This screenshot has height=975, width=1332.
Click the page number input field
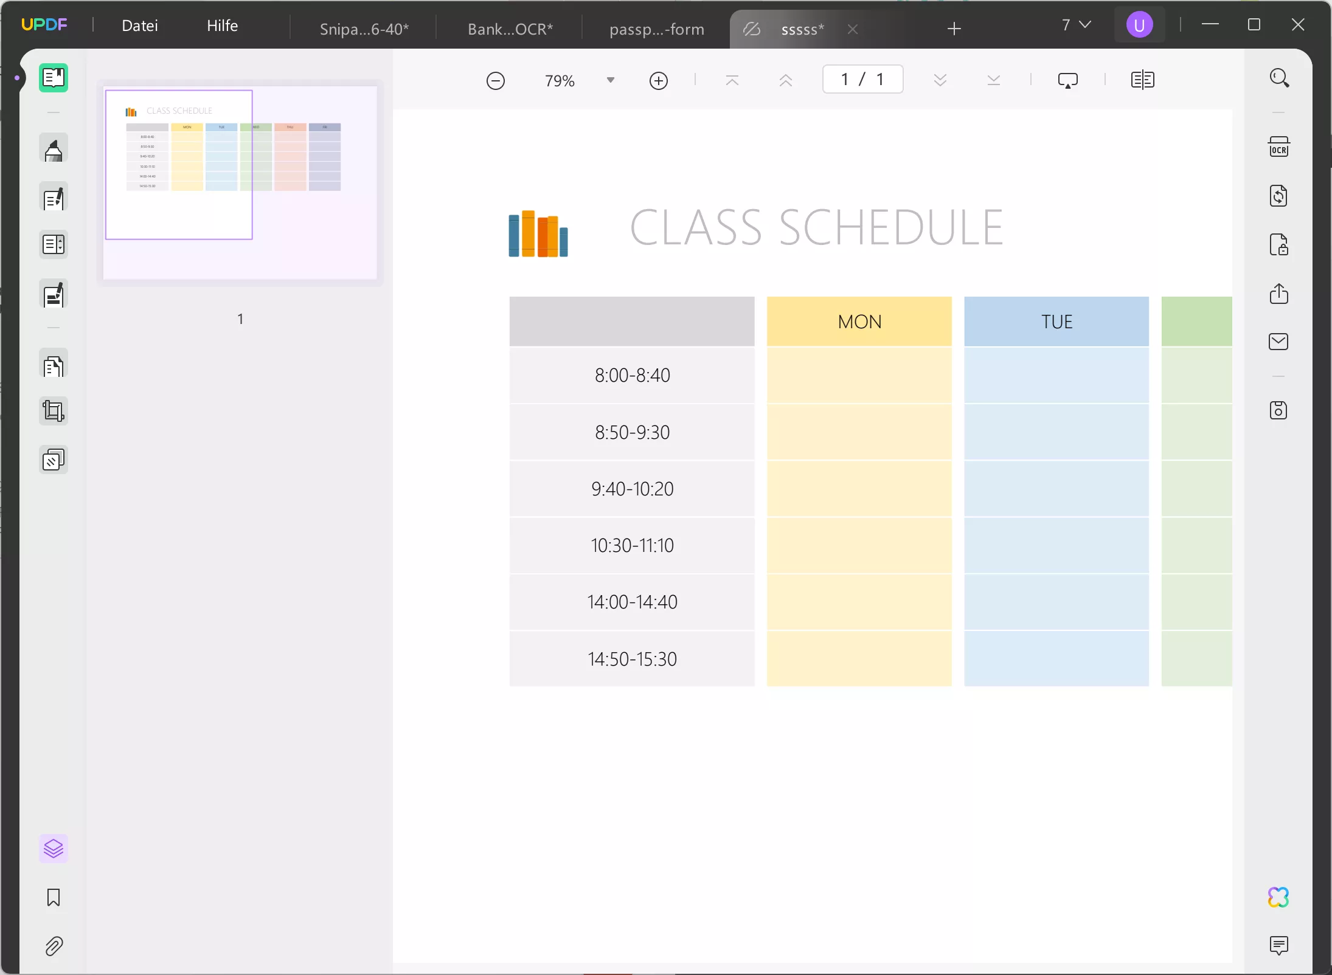point(862,80)
